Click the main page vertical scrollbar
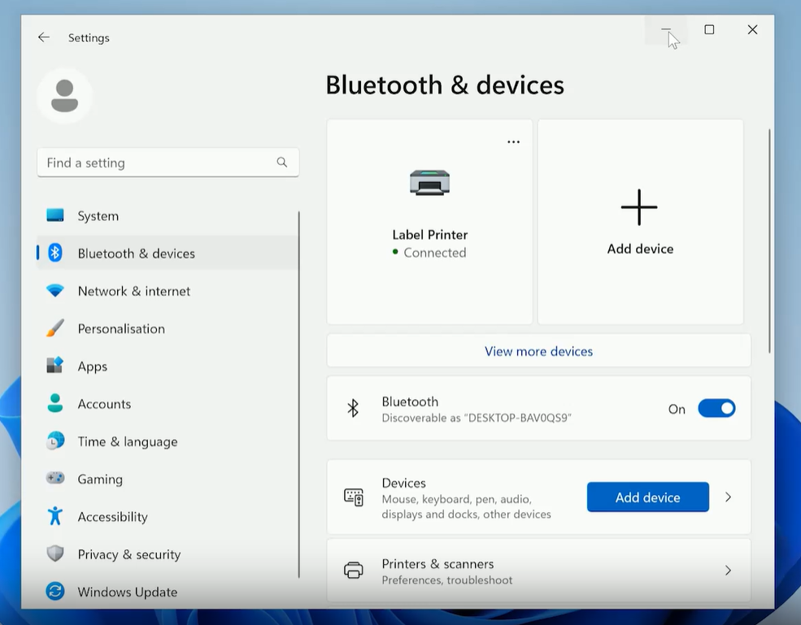 769,240
